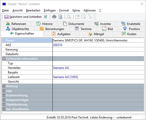Expand the Anlagevermögen section
Viewport: 146px width, 120px height.
click(4, 100)
